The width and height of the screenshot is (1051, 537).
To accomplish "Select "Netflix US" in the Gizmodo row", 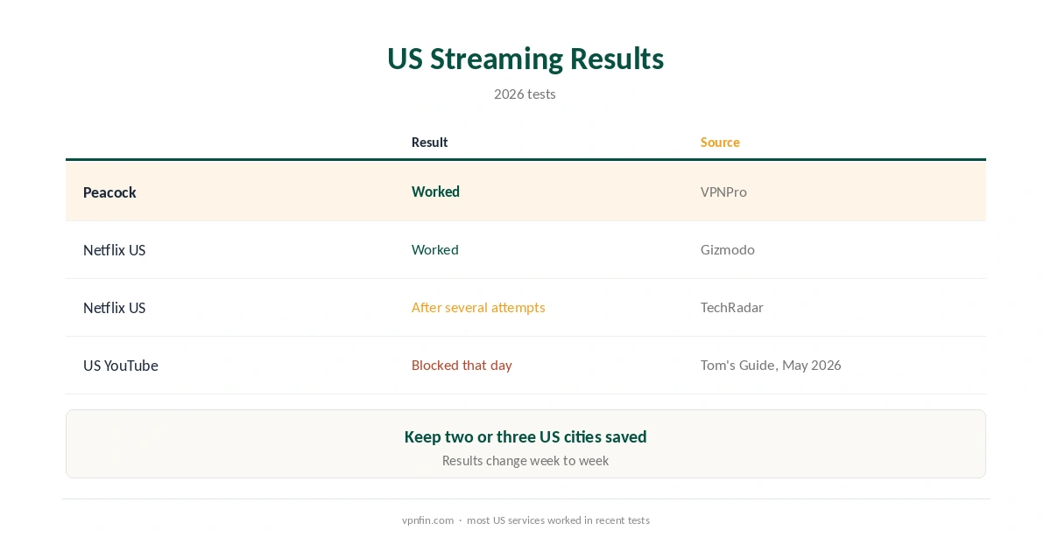I will click(x=114, y=250).
